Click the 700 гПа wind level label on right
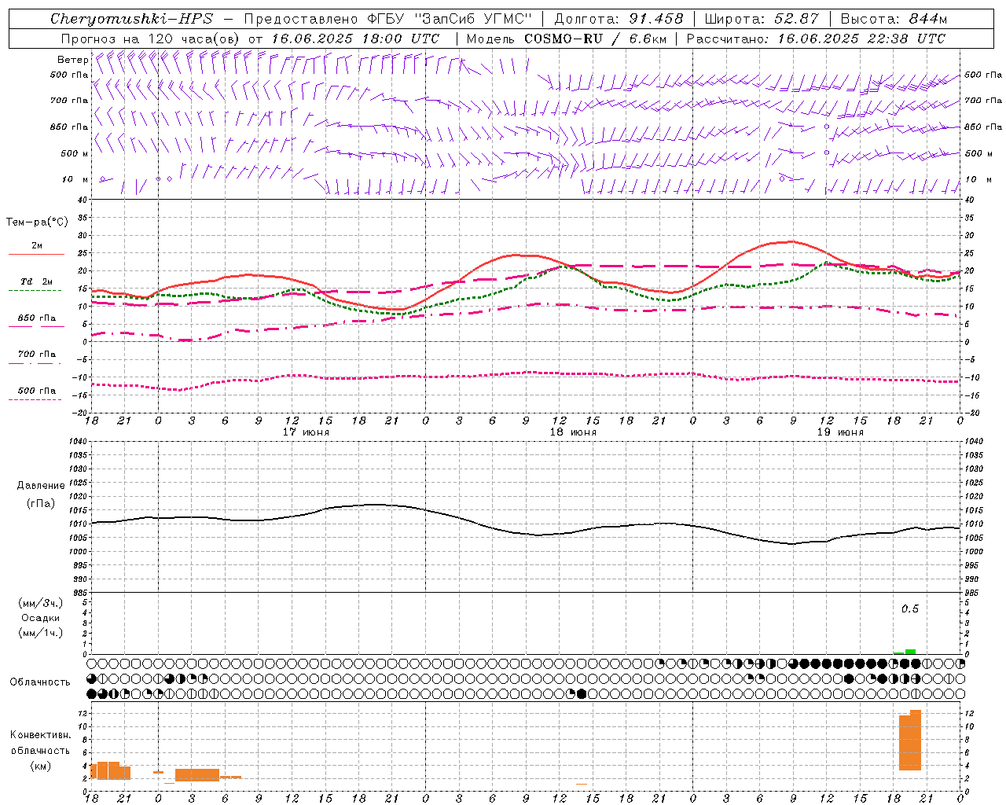This screenshot has height=805, width=1006. pyautogui.click(x=983, y=100)
